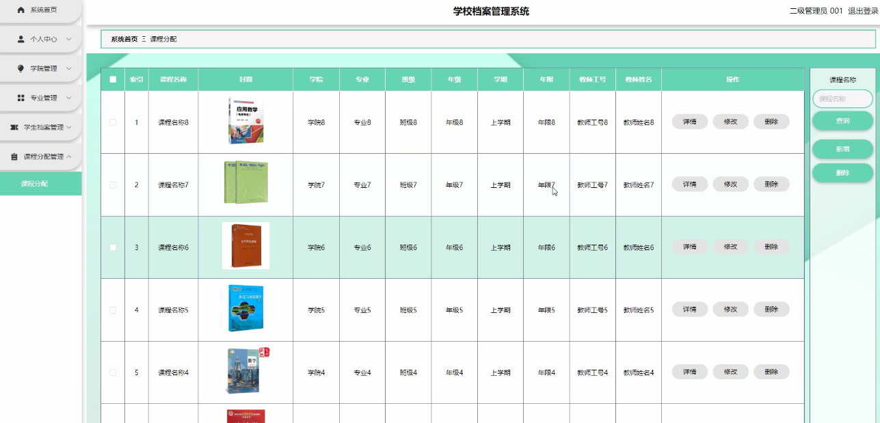The image size is (880, 423).
Task: Open the green book cover of 课程名称7
Action: (246, 182)
